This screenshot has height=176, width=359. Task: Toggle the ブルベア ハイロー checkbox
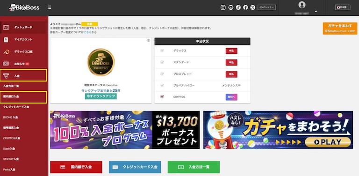[162, 85]
